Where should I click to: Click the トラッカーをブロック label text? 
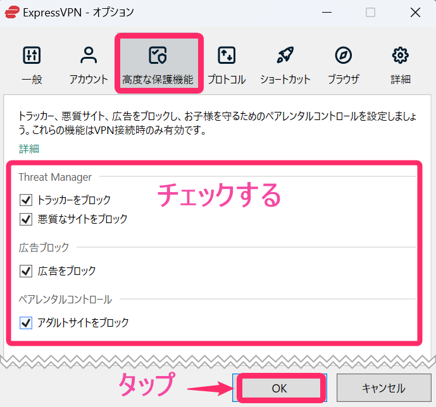74,200
